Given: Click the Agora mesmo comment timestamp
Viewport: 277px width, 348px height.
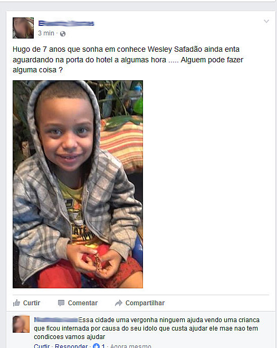Looking at the screenshot, I should (x=131, y=346).
